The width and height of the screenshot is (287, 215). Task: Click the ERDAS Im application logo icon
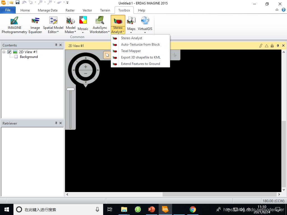(3, 3)
